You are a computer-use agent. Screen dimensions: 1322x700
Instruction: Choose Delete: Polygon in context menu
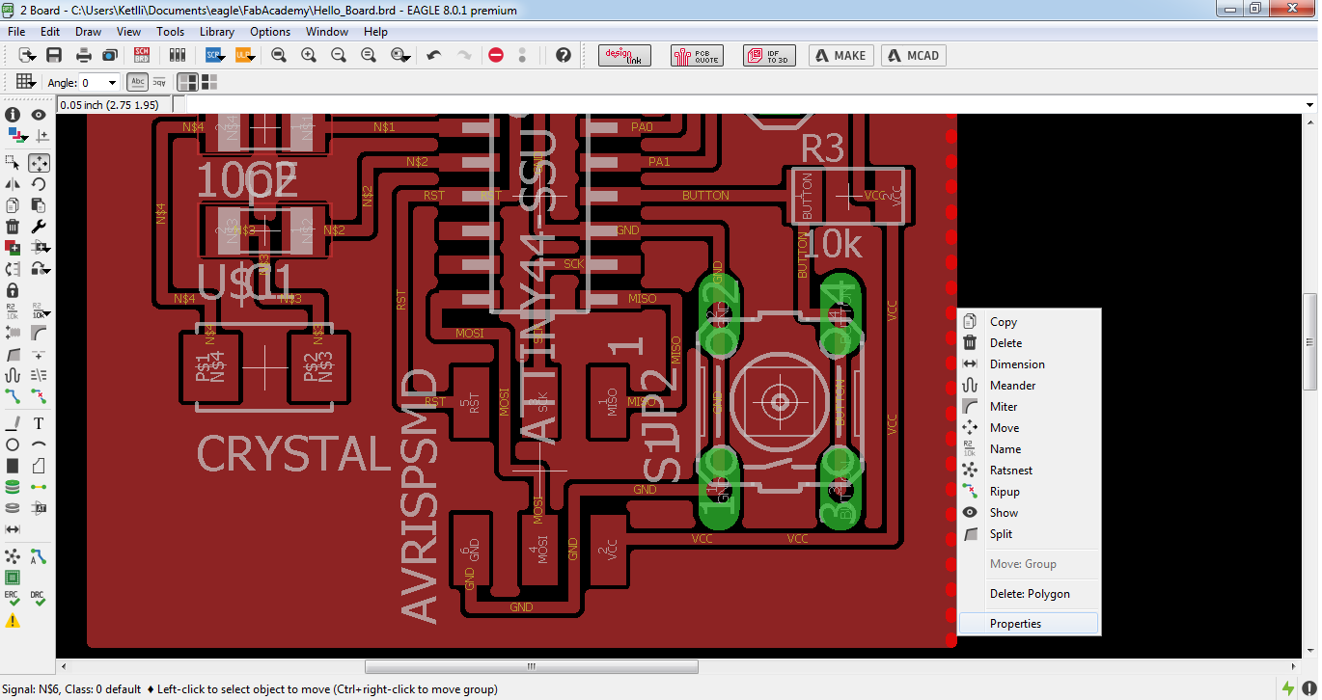coord(1029,594)
